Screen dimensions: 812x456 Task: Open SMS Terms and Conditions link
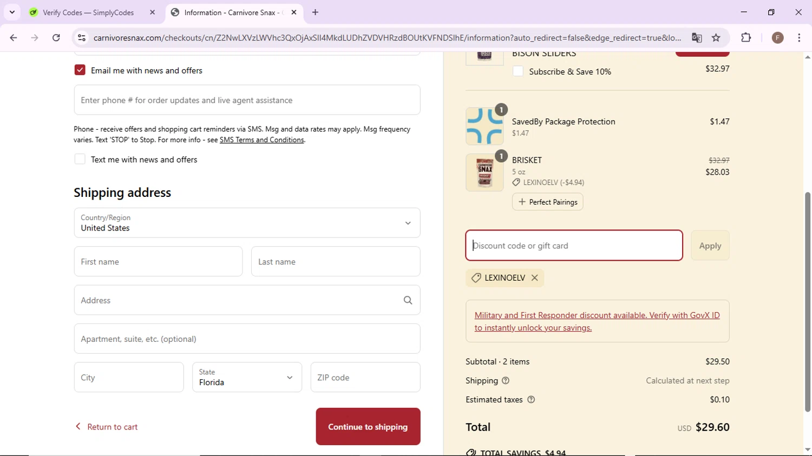point(261,140)
